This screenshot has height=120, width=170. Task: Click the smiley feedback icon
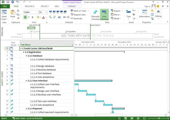(x=158, y=6)
